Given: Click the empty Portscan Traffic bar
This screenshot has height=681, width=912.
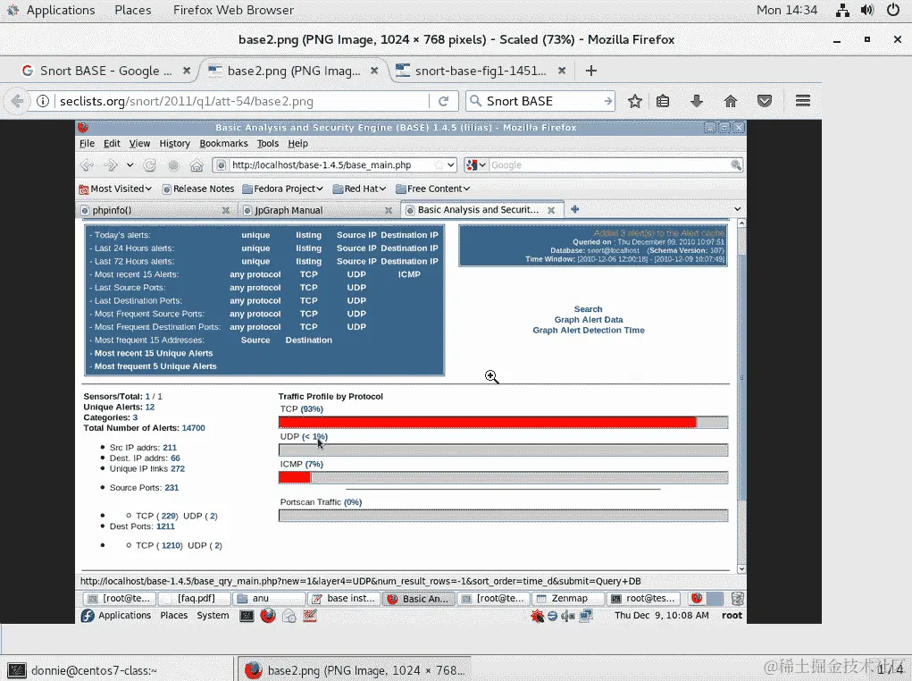Looking at the screenshot, I should 503,516.
